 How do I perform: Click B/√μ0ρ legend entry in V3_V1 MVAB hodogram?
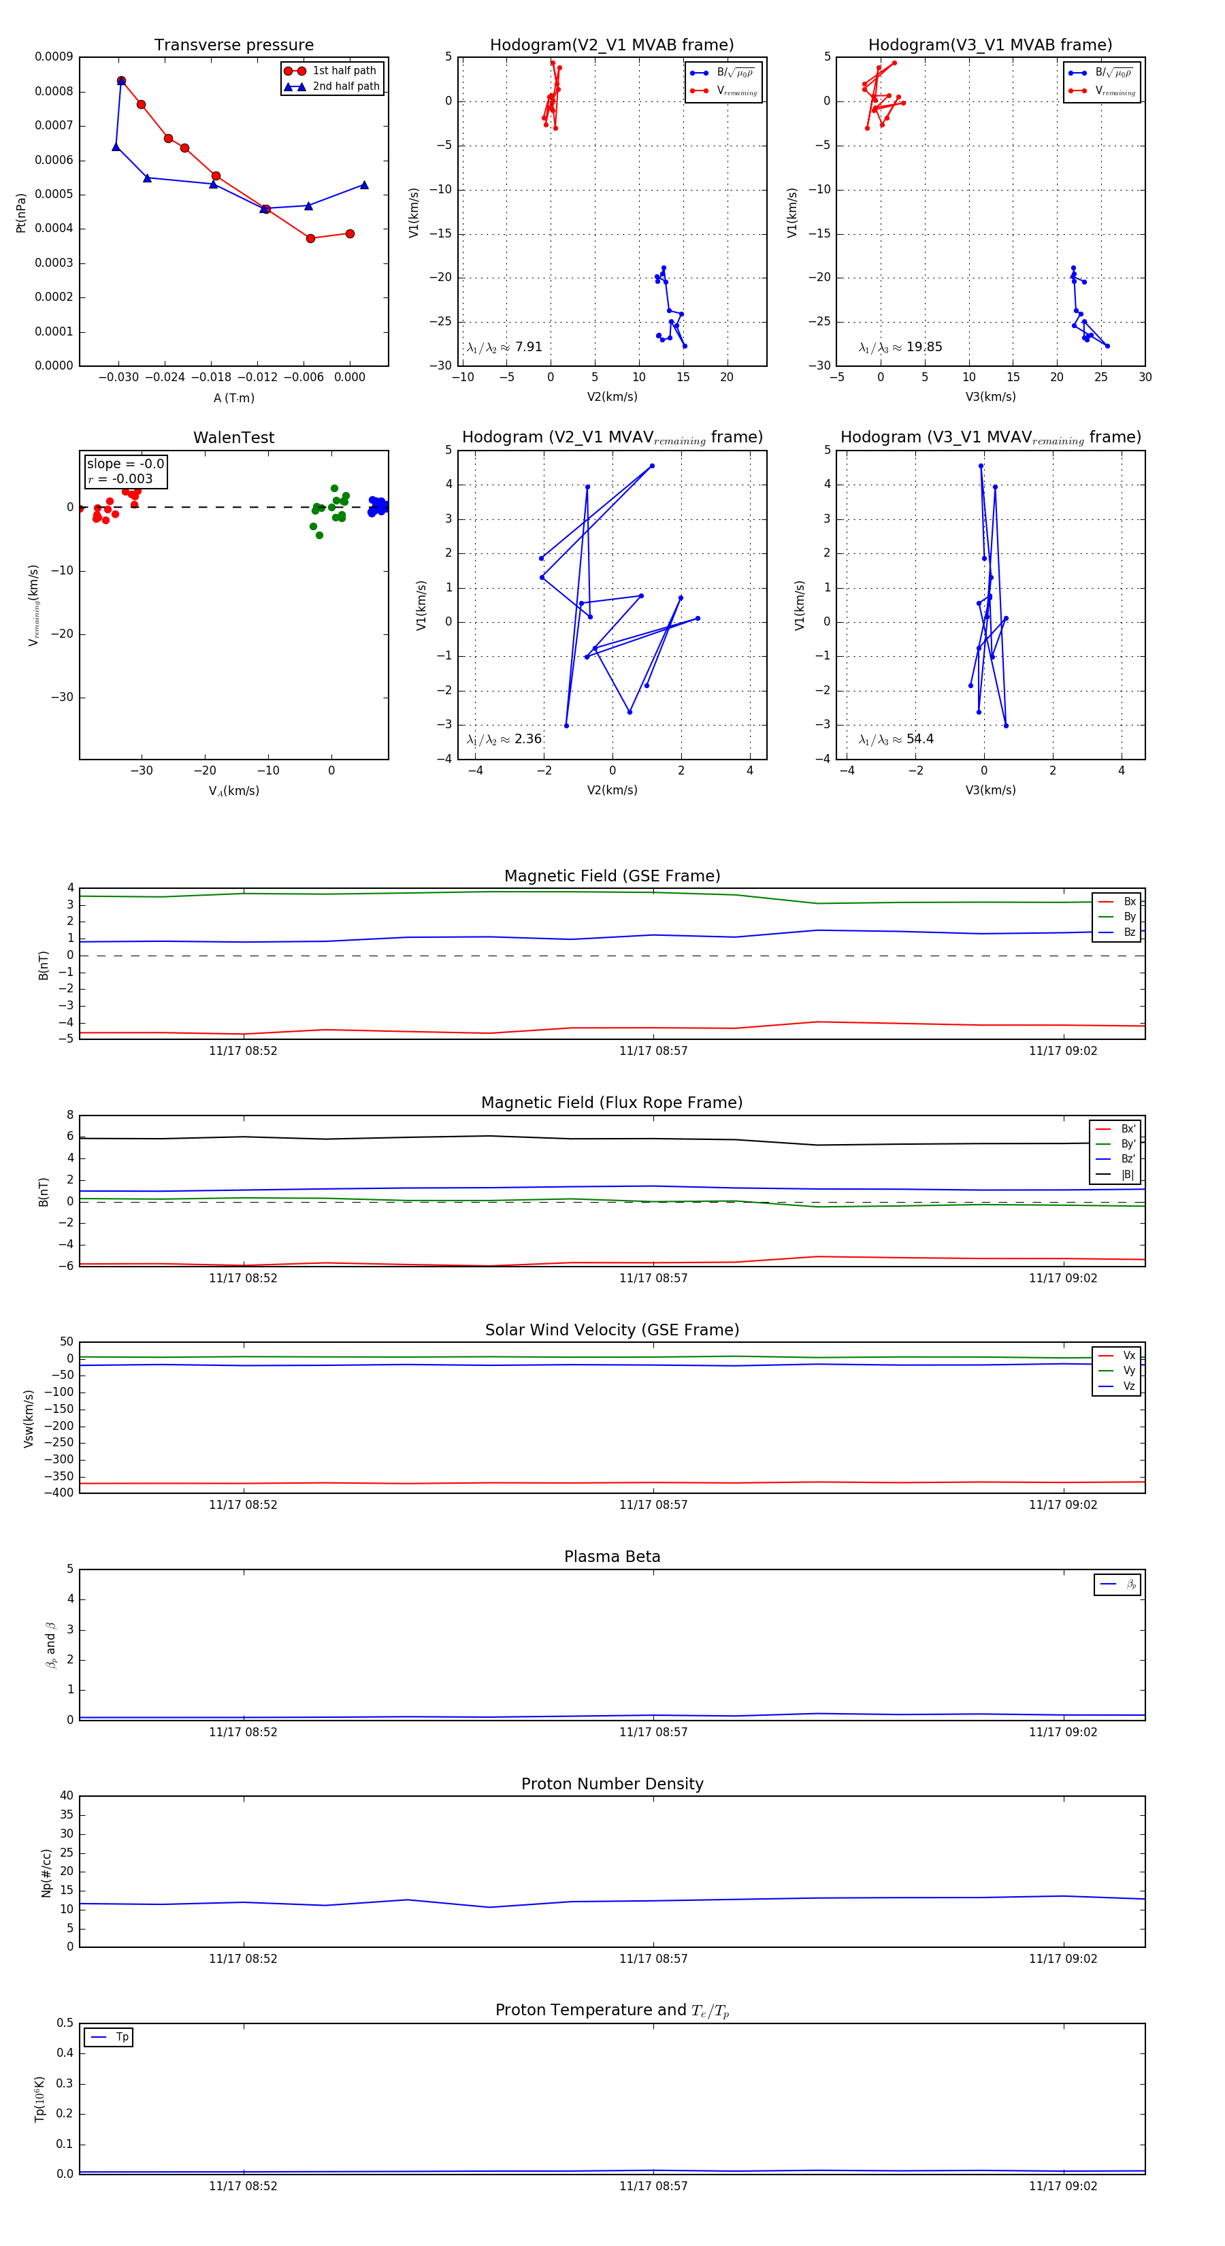1101,74
